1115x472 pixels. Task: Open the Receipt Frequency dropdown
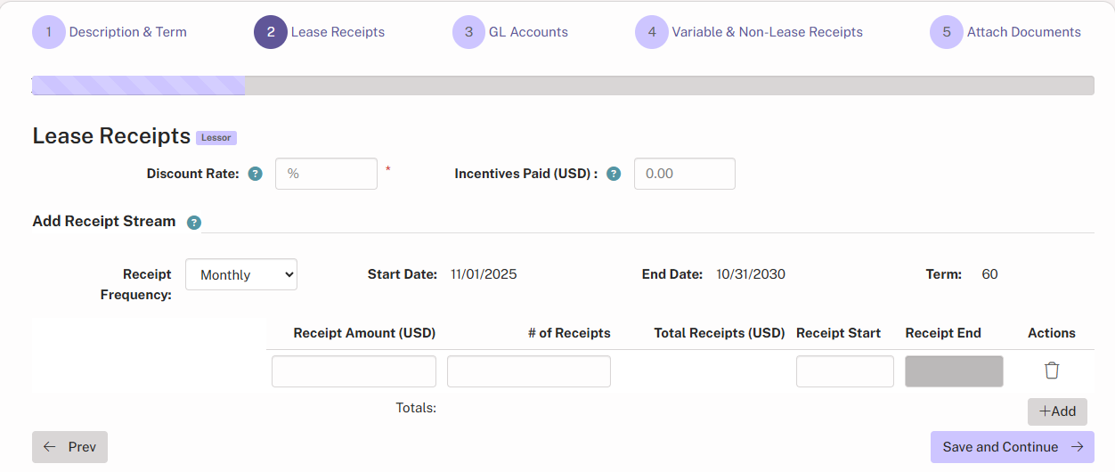tap(241, 275)
